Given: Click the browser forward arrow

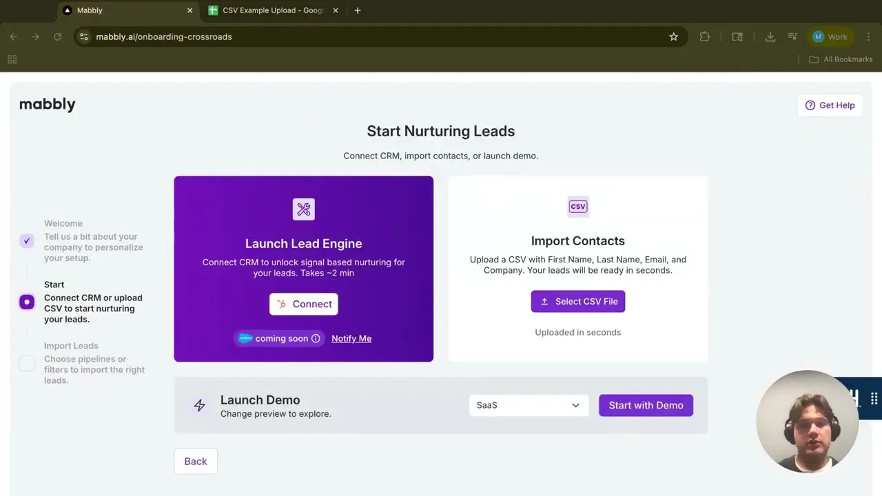Looking at the screenshot, I should tap(35, 37).
